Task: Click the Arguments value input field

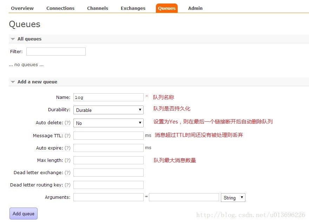Action: click(x=184, y=197)
